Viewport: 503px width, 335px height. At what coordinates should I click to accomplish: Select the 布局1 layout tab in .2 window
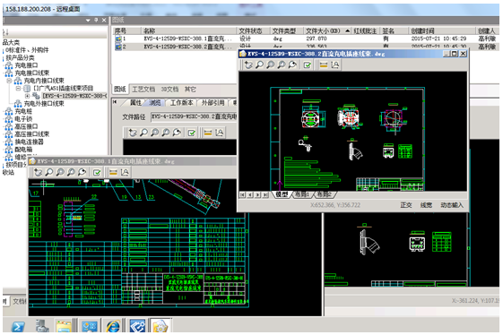(302, 194)
